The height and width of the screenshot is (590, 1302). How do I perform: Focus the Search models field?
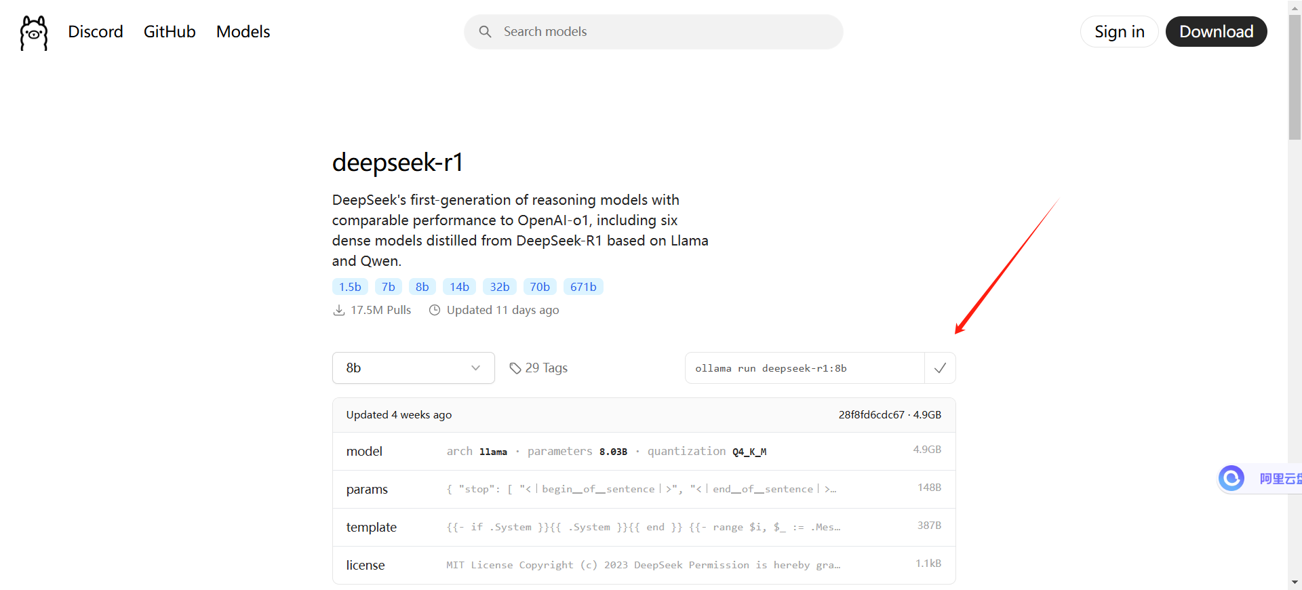pyautogui.click(x=654, y=32)
